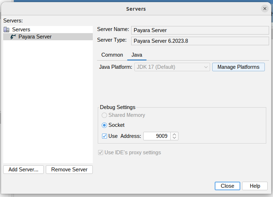Select Payara Server in the servers list
Image resolution: width=273 pixels, height=197 pixels.
coord(35,37)
